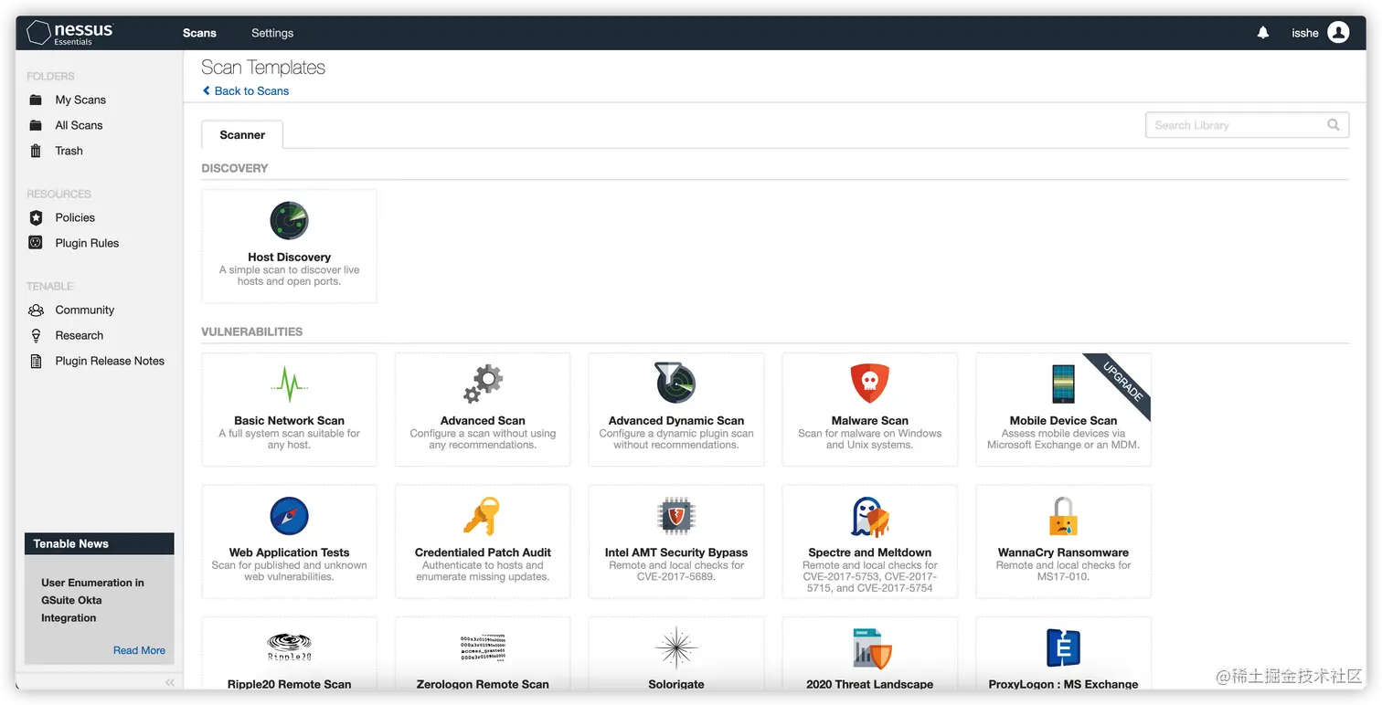Open the isshe user avatar menu
The image size is (1382, 705).
pos(1338,33)
